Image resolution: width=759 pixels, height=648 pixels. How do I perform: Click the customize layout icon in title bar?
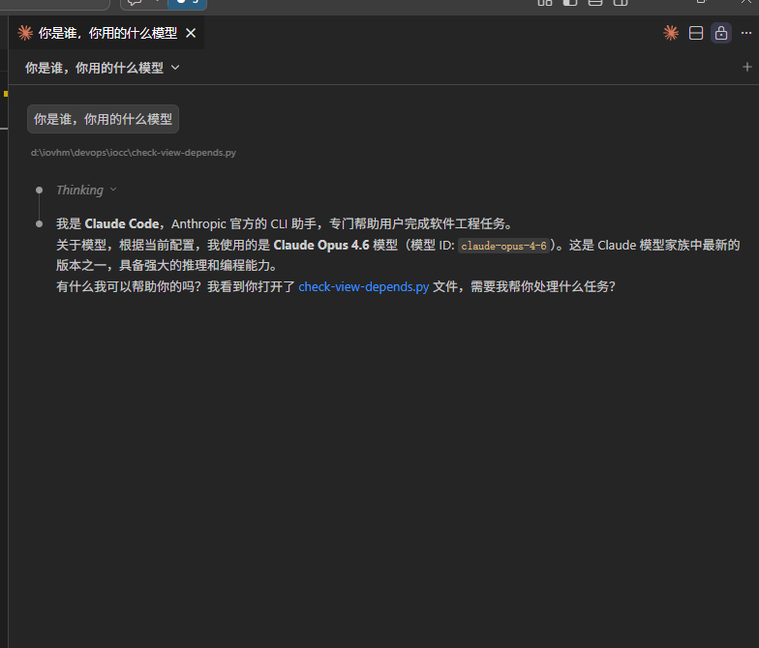pos(545,3)
